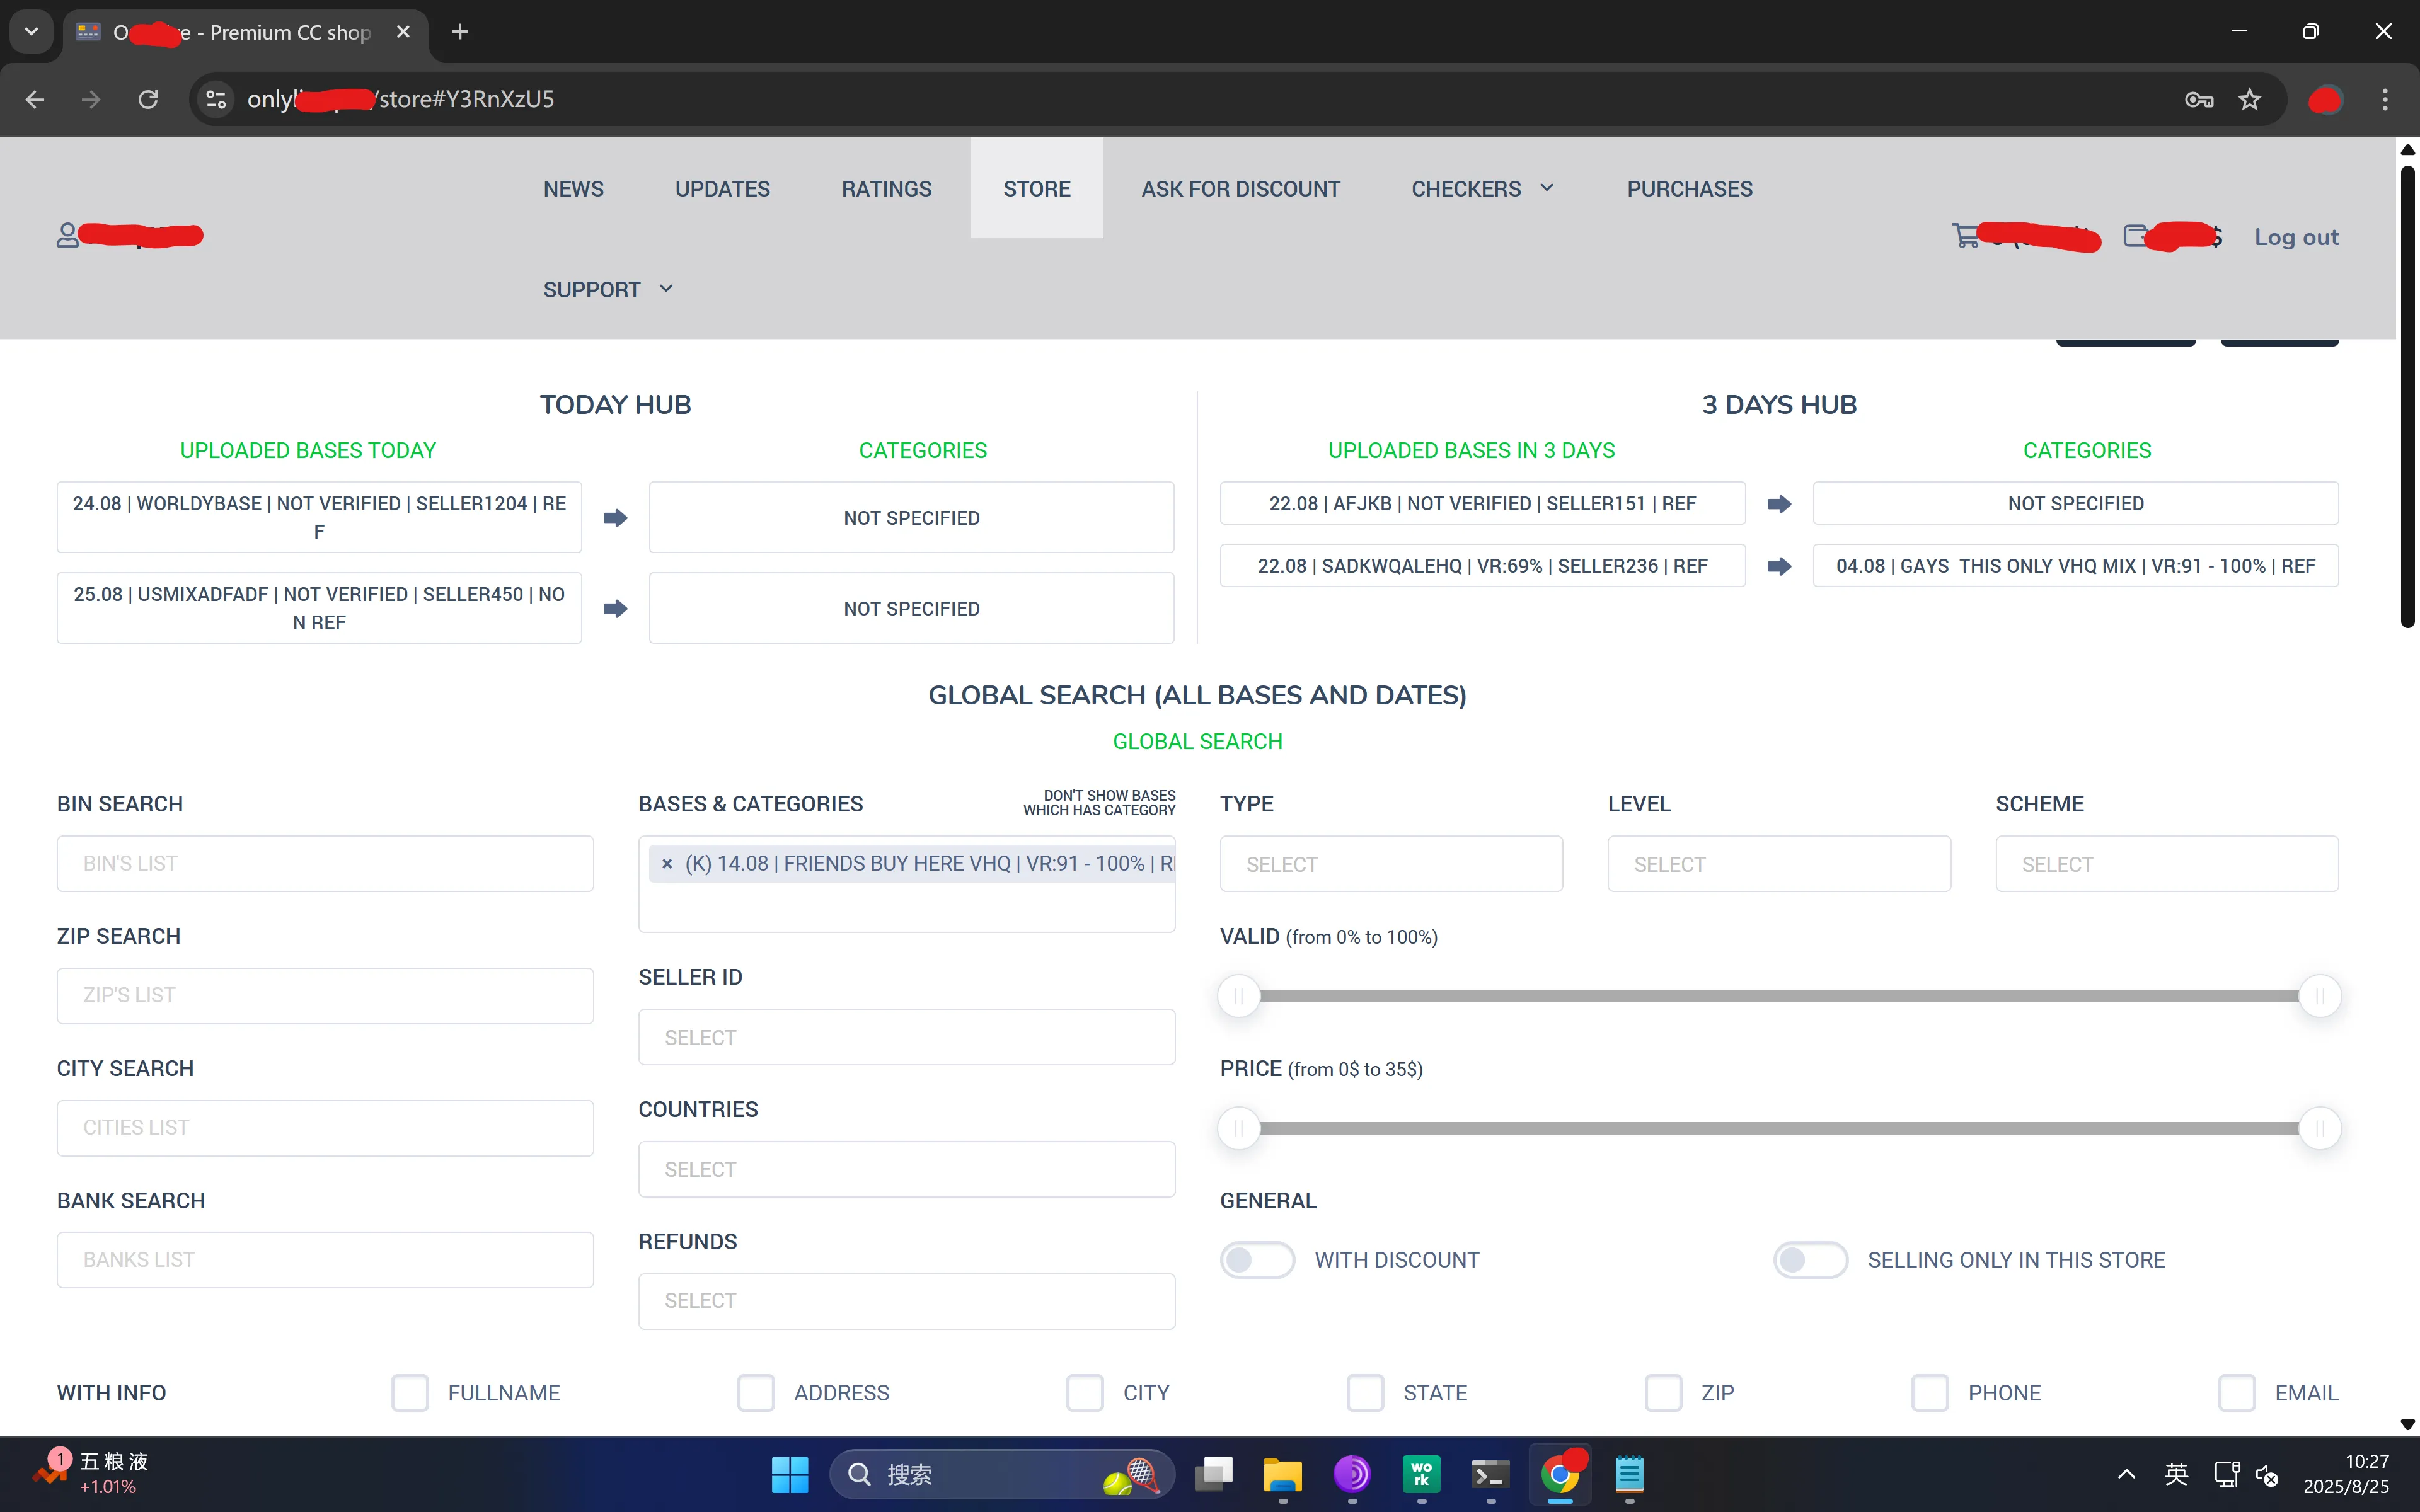Screen dimensions: 2420x1512
Task: Open the REFUNDS select dropdown
Action: (x=907, y=1301)
